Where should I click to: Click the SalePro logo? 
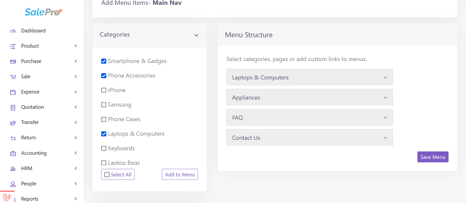43,12
